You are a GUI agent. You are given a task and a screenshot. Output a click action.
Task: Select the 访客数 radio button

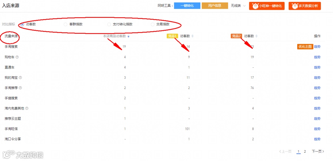(x=22, y=24)
